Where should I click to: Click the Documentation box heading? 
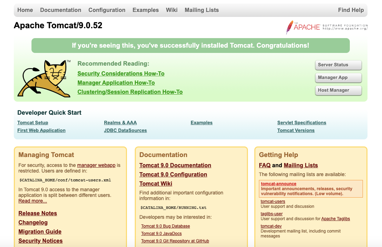[x=163, y=155]
